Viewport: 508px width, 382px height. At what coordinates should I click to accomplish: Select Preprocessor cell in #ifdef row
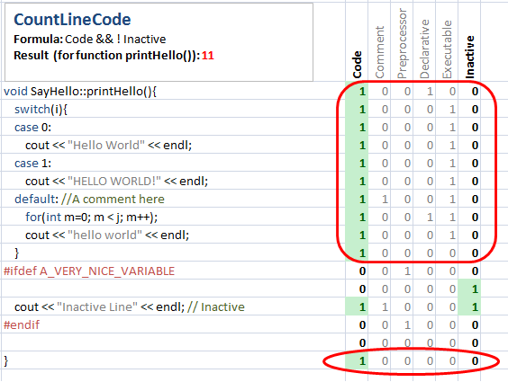pyautogui.click(x=402, y=271)
